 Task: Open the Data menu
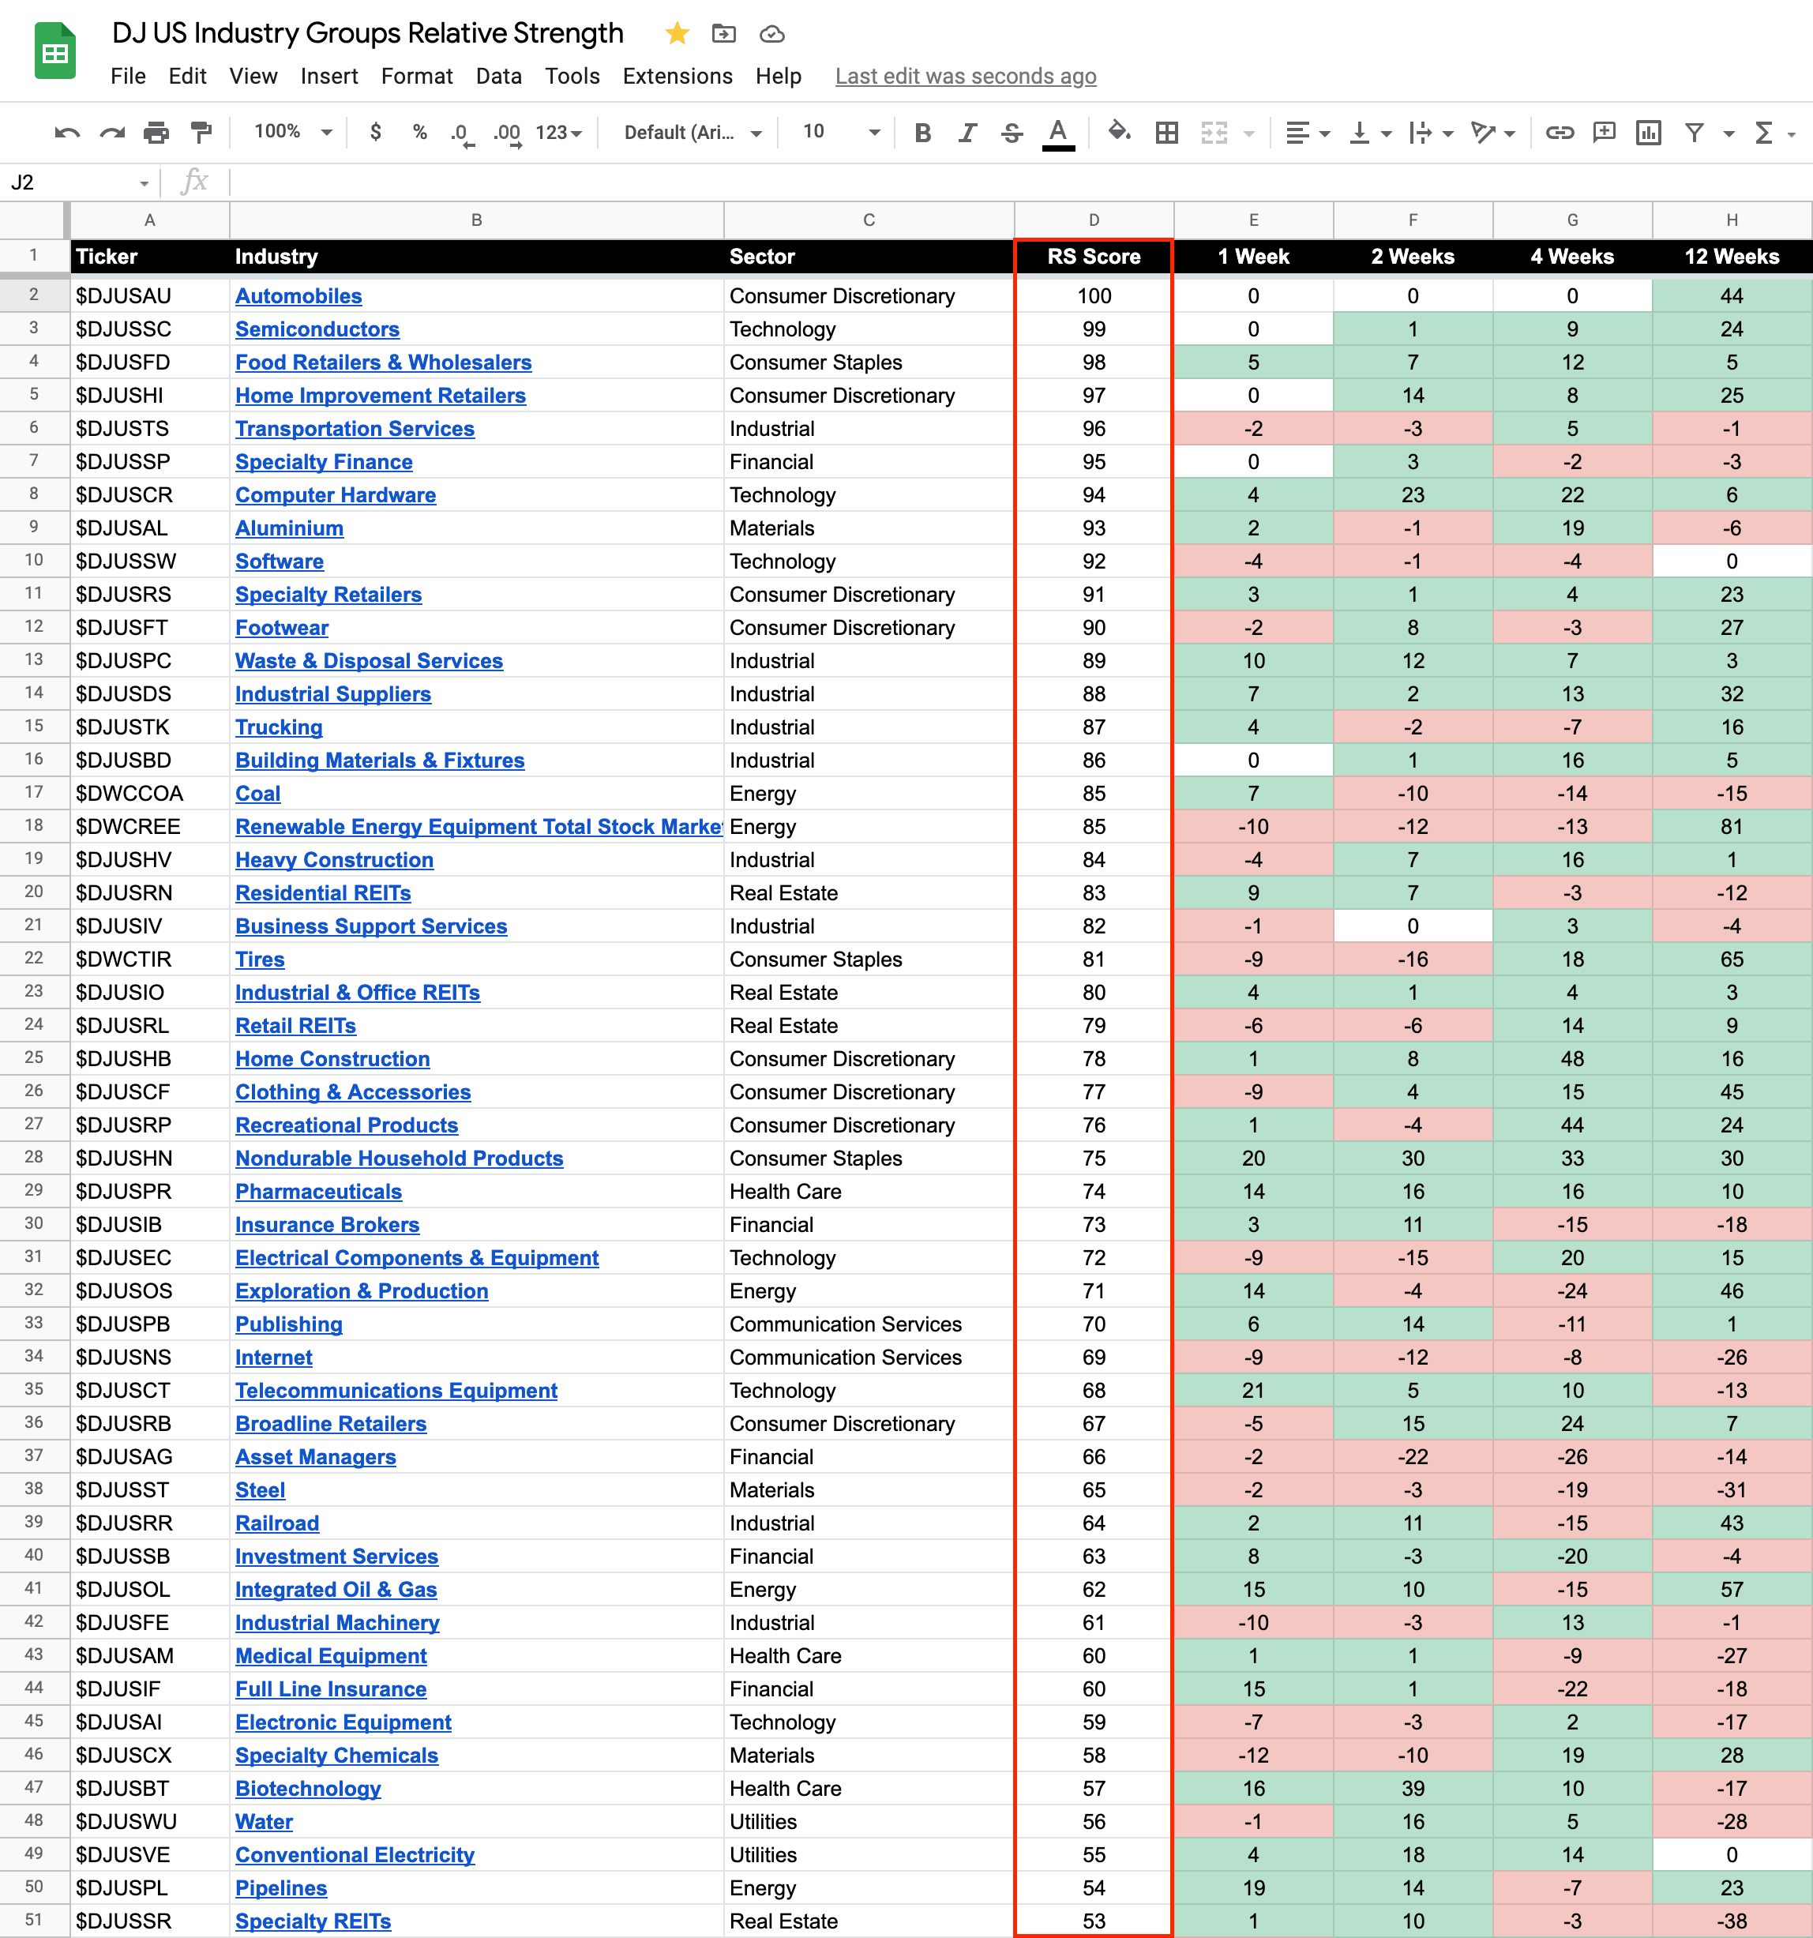[498, 76]
